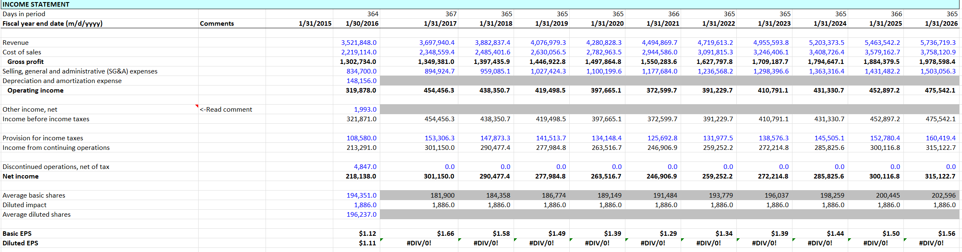Click the Net income label

point(20,176)
